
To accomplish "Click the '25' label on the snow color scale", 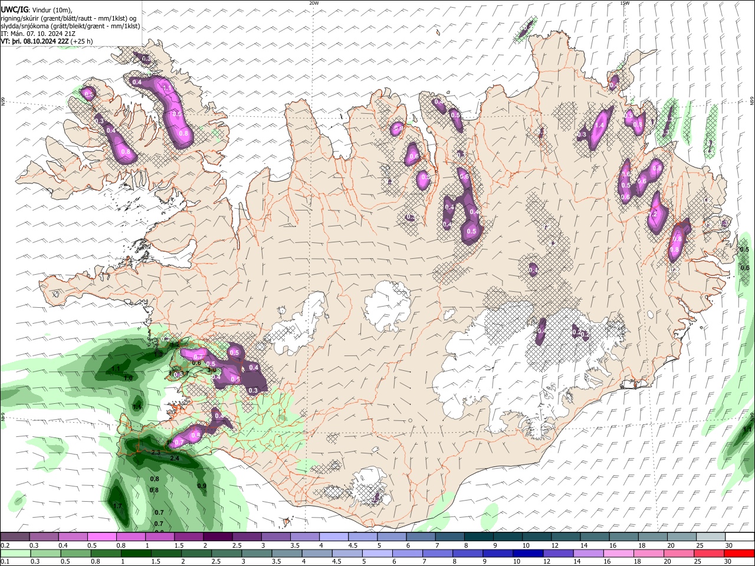I will [x=700, y=545].
